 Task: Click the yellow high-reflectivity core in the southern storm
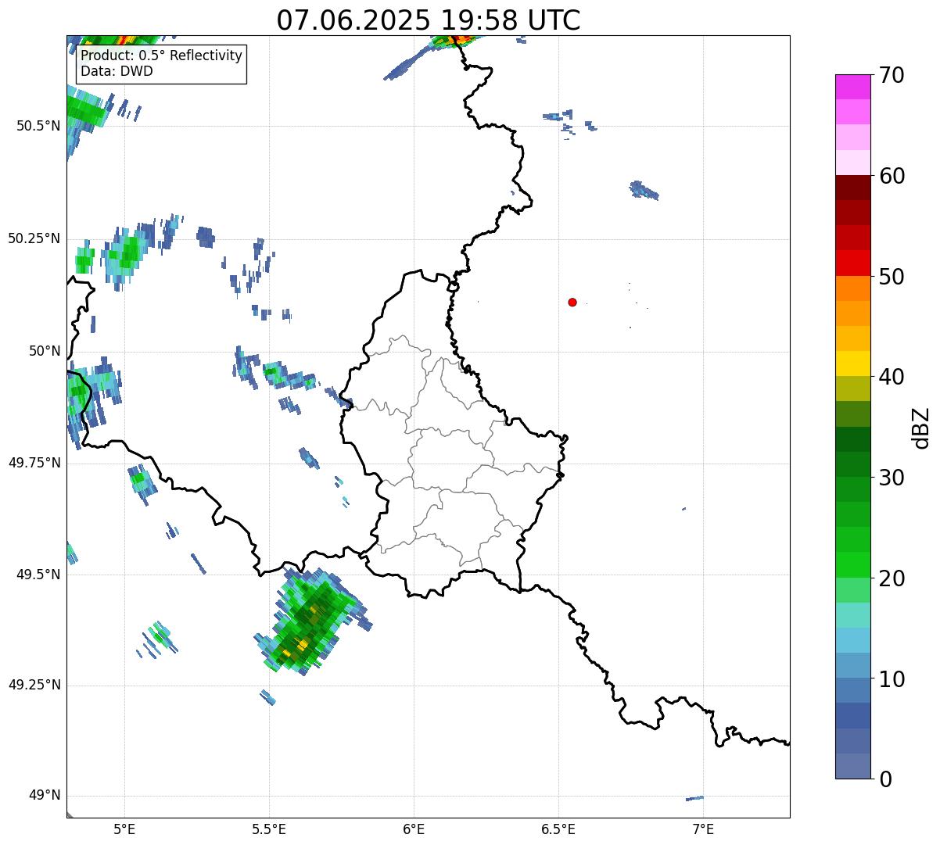pyautogui.click(x=300, y=646)
